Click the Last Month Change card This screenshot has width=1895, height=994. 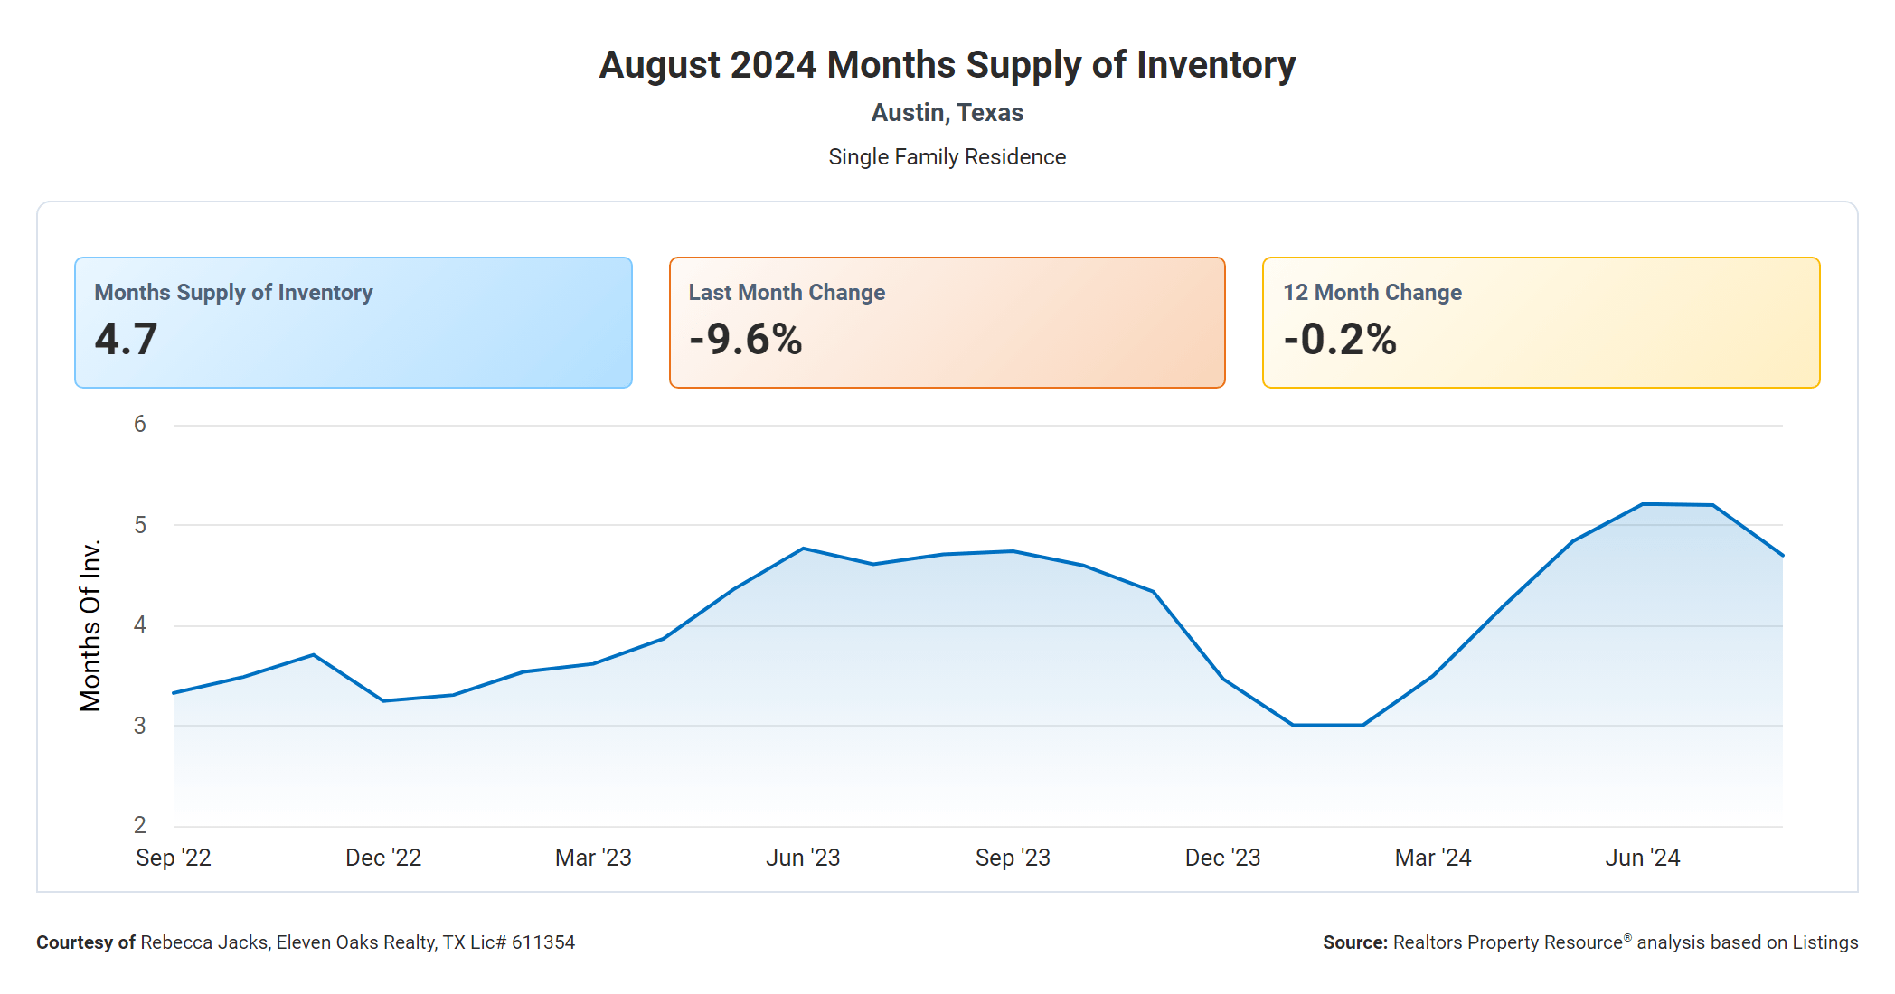tap(947, 323)
